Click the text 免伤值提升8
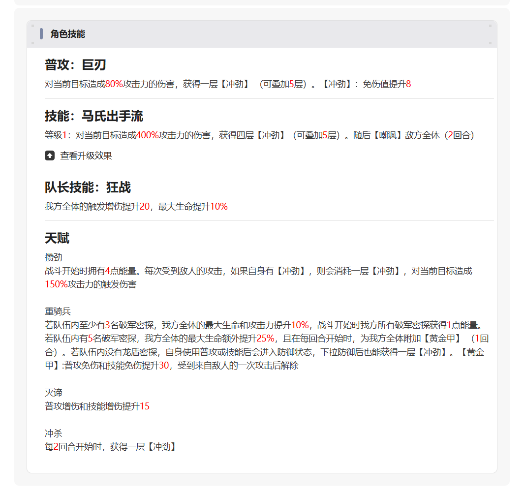Image resolution: width=524 pixels, height=496 pixels. click(x=387, y=84)
